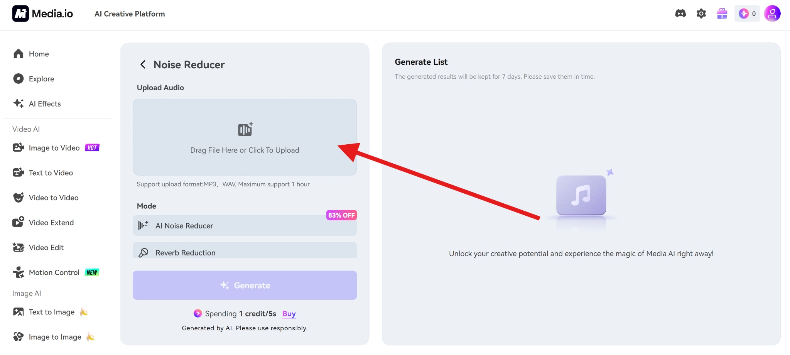Open AI Effects in sidebar
Screen dimensions: 790x355
[x=45, y=104]
